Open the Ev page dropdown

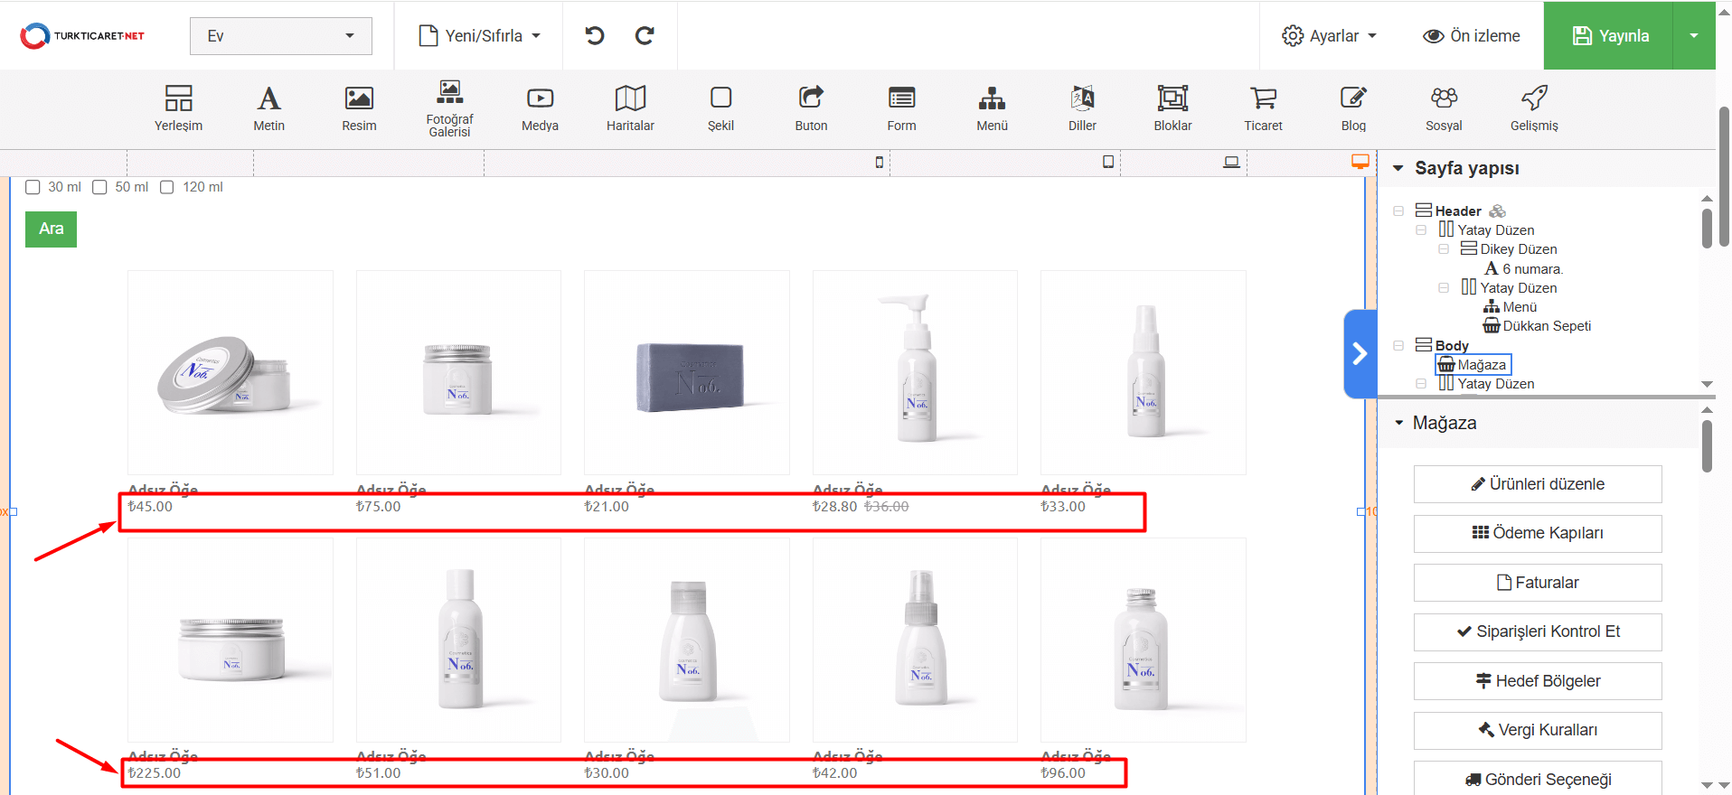coord(280,36)
